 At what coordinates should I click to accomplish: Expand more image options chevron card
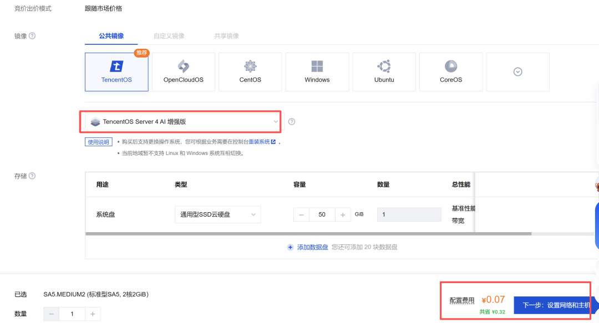tap(517, 72)
